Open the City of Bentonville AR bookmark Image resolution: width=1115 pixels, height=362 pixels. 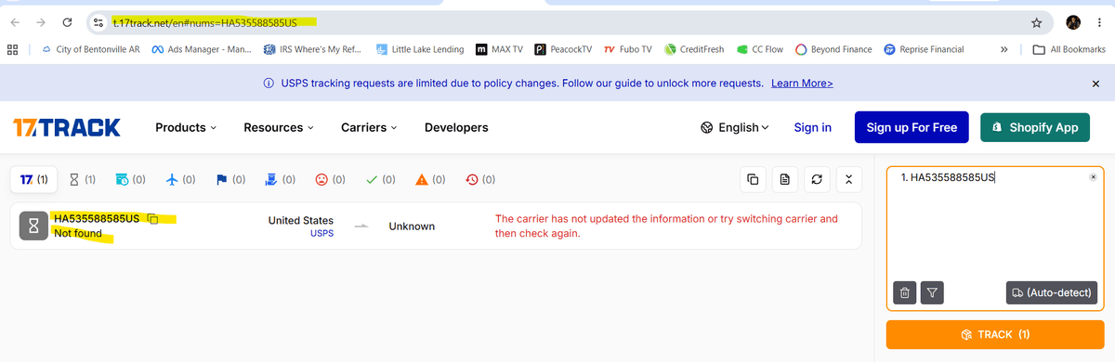[90, 49]
